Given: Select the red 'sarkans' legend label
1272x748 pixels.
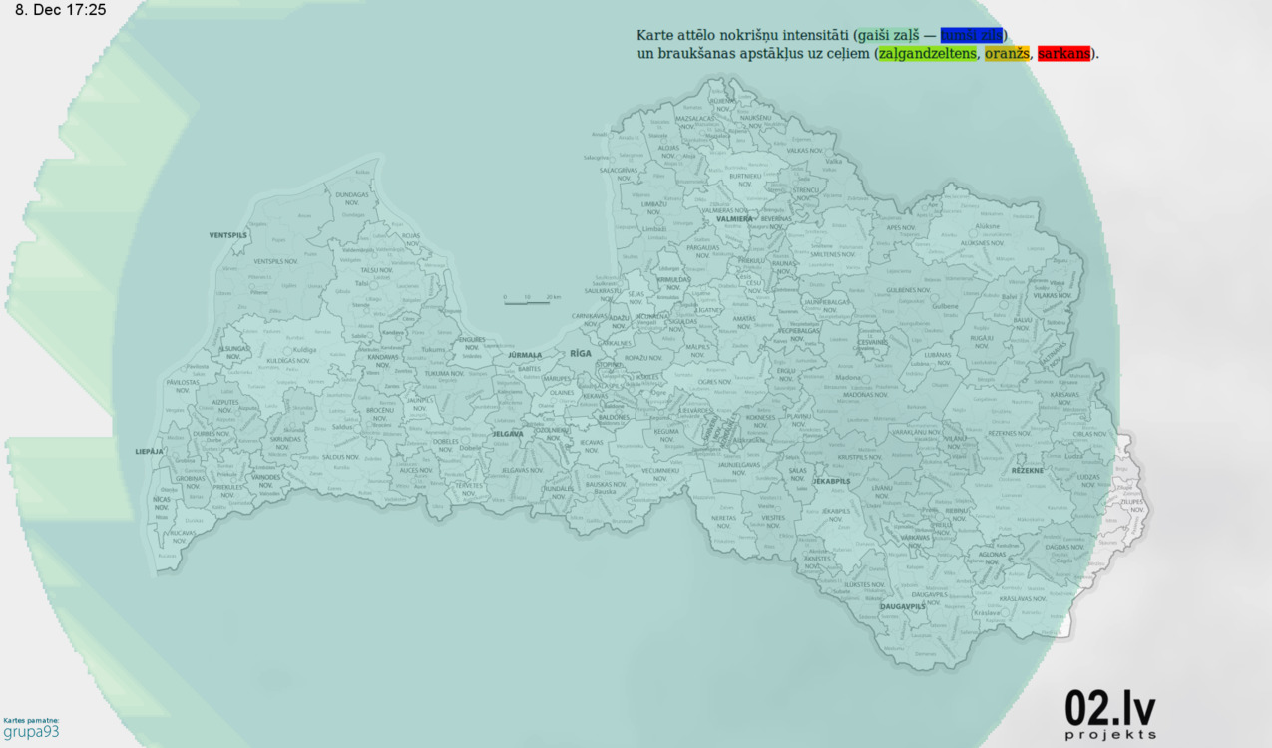Looking at the screenshot, I should [1063, 54].
